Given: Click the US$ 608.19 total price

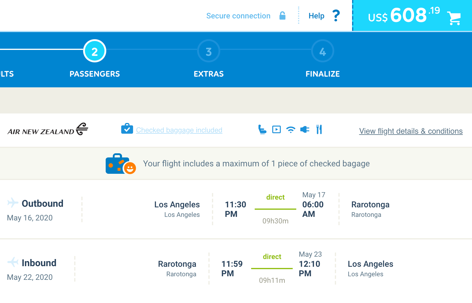Looking at the screenshot, I should [x=404, y=15].
